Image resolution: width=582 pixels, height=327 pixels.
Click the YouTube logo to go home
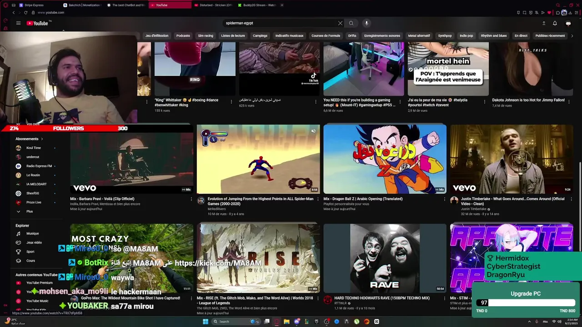pyautogui.click(x=37, y=23)
